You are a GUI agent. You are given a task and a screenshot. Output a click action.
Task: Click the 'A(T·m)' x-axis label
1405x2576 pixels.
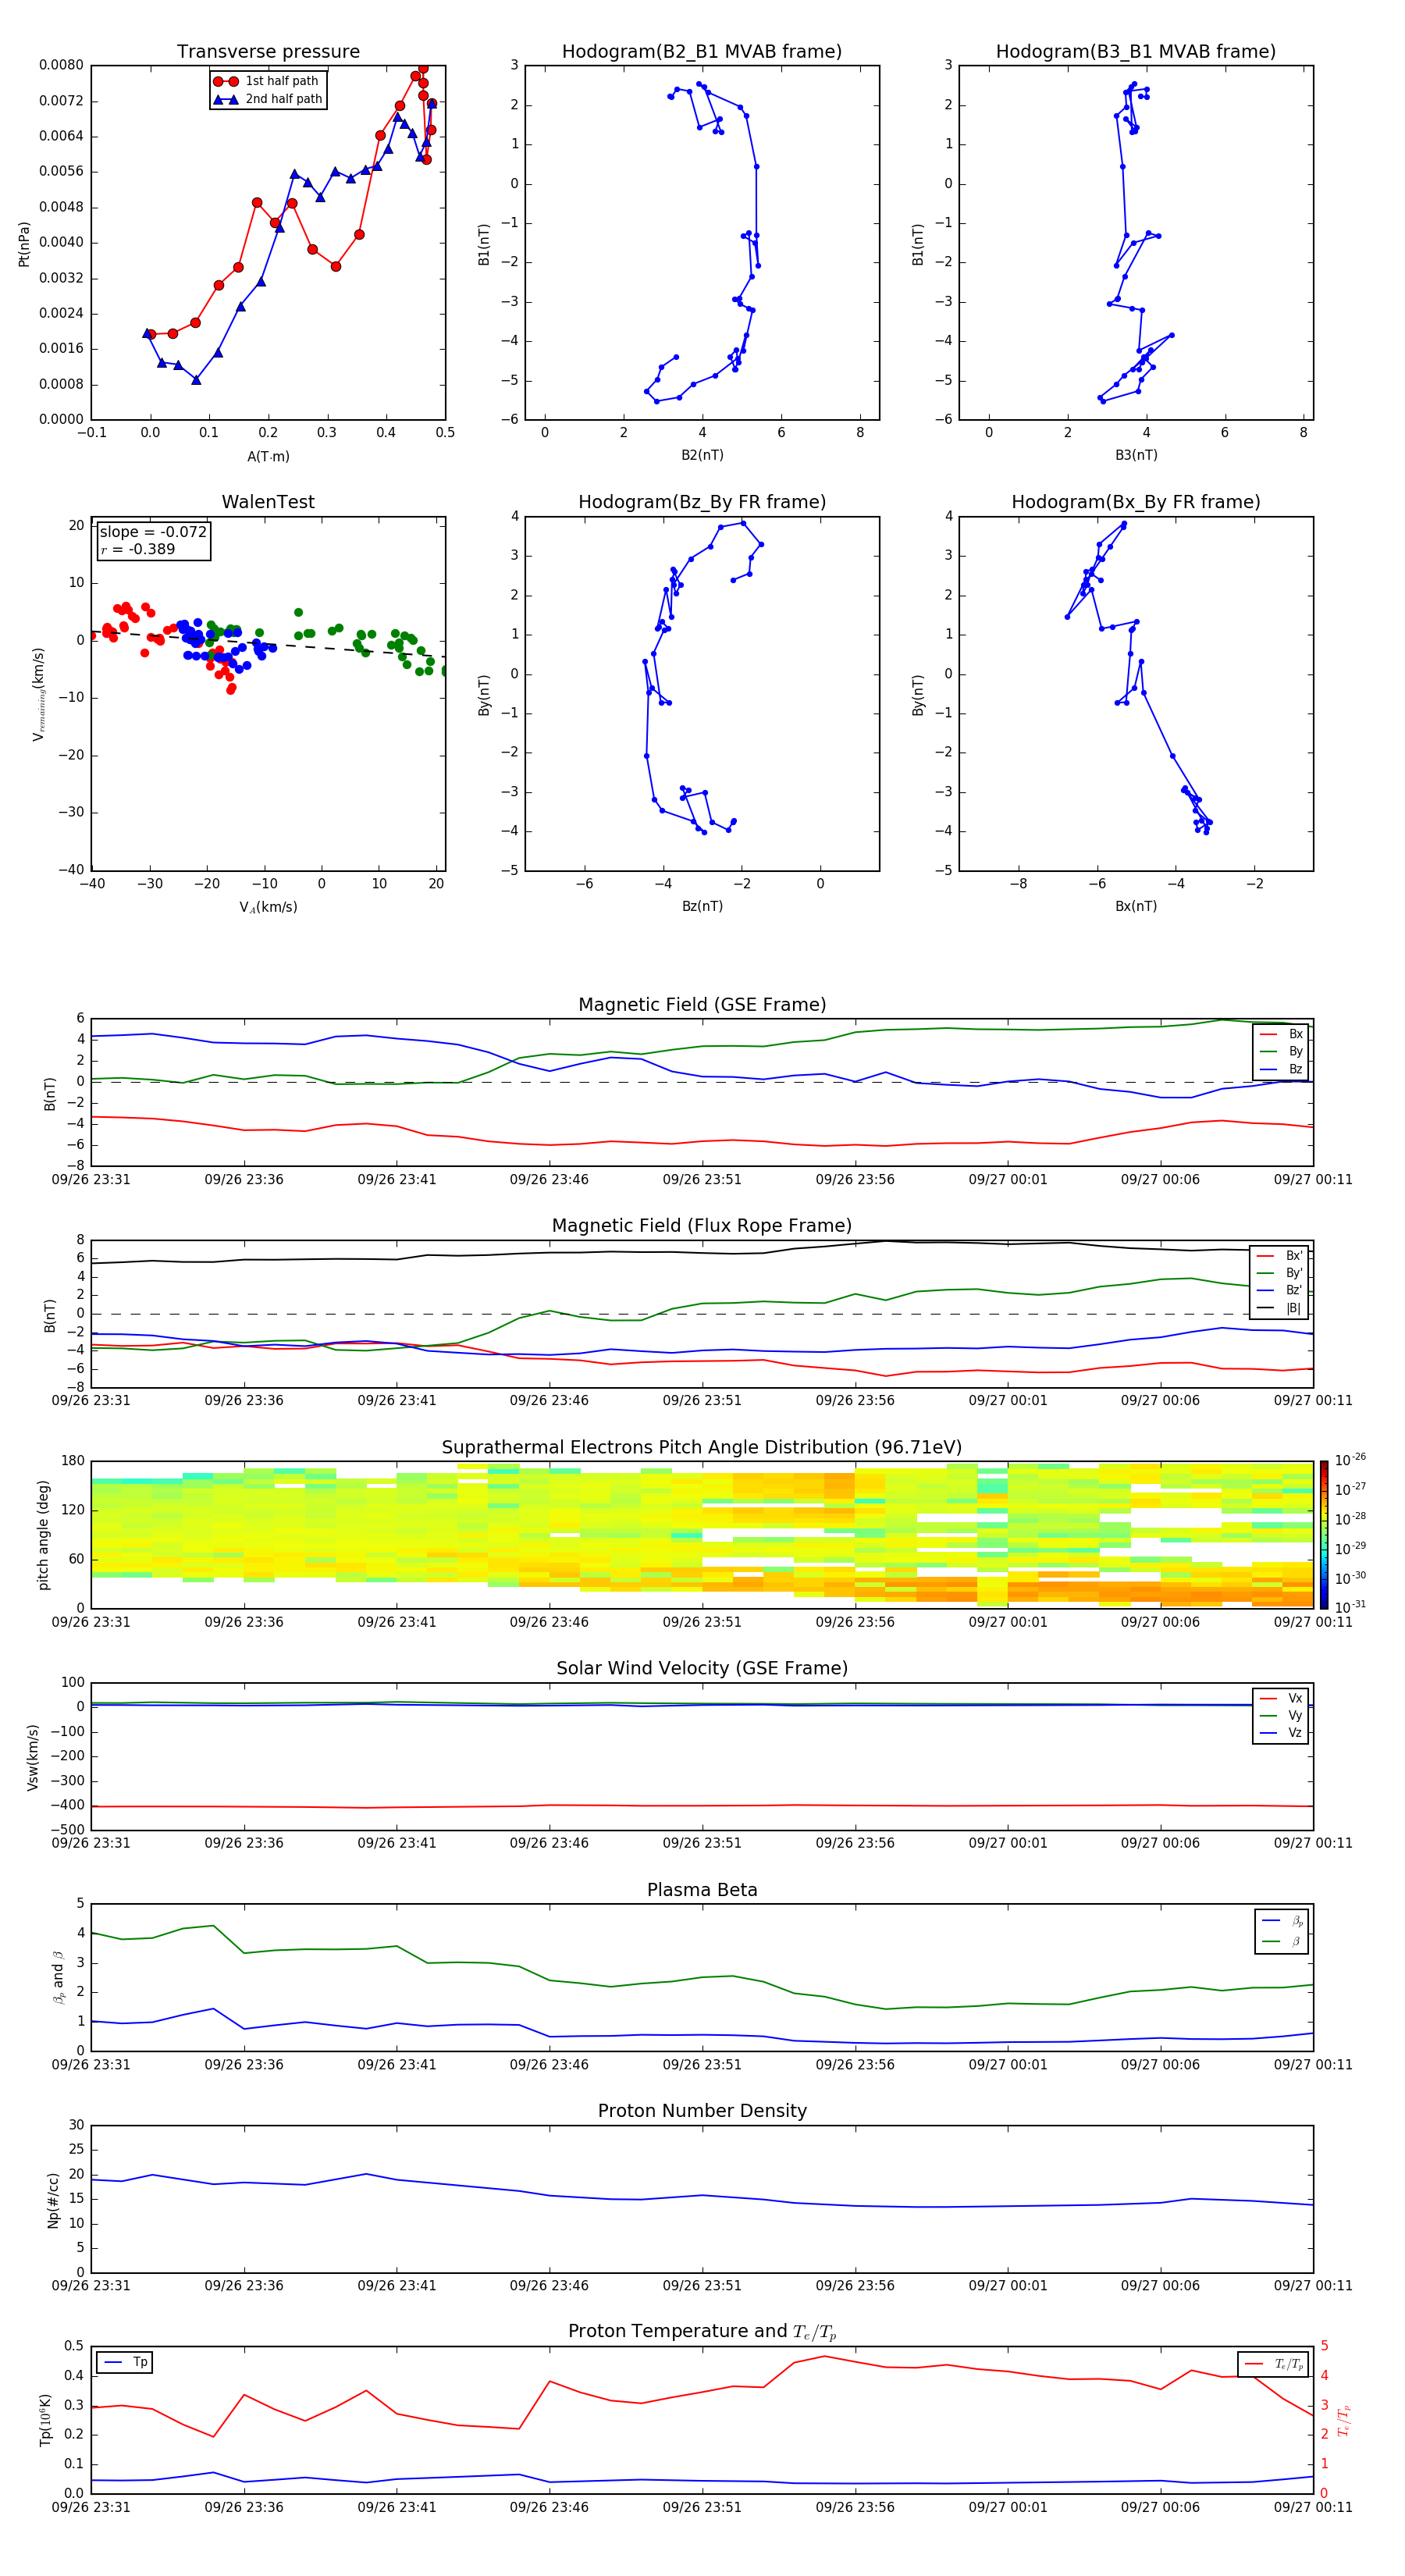point(268,456)
